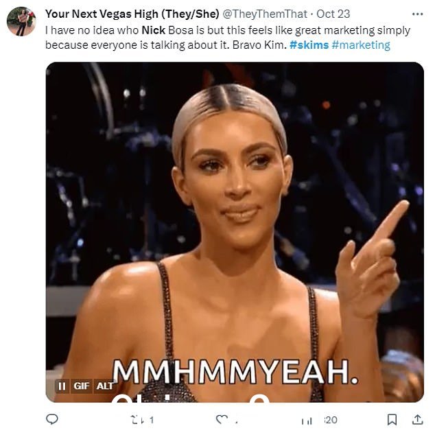Open the #marketing hashtag

(361, 45)
